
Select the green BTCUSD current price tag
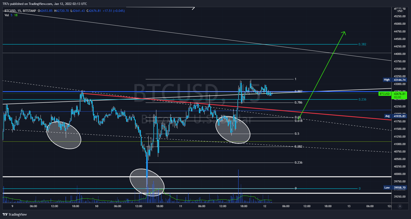[384, 94]
